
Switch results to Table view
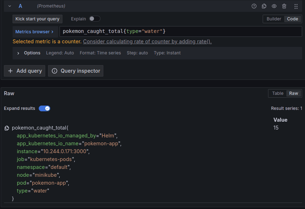click(x=278, y=93)
